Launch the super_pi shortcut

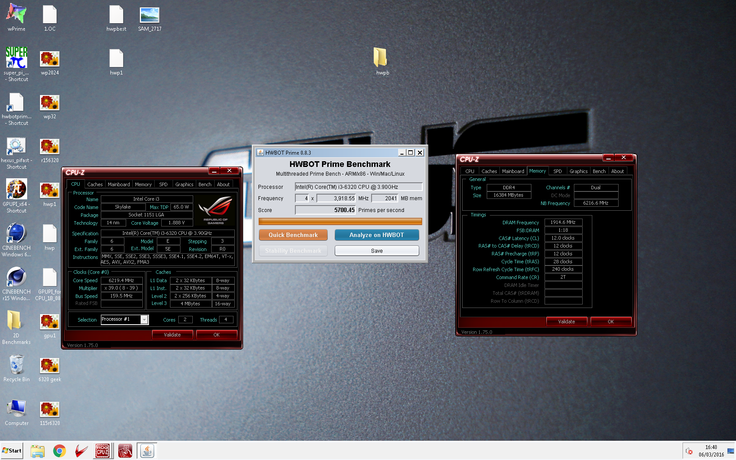click(x=16, y=64)
